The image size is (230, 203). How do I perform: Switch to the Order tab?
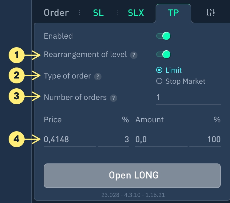[x=56, y=13]
